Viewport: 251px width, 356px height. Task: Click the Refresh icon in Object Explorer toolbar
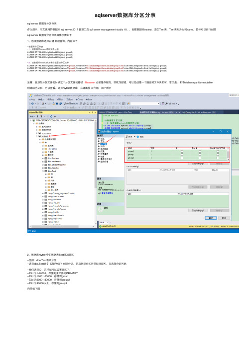51,116
